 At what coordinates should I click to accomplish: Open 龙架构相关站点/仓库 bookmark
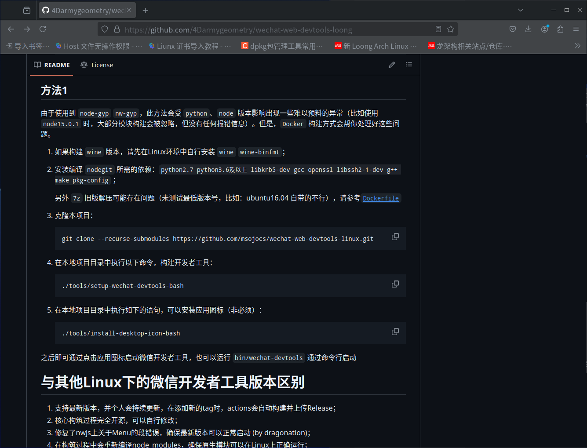click(x=470, y=46)
